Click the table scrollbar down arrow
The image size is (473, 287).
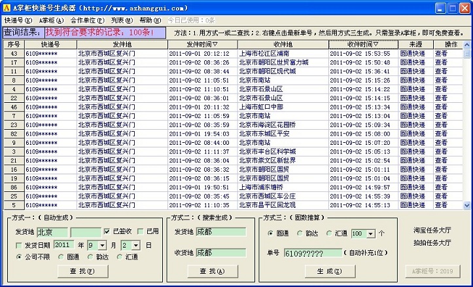click(467, 206)
